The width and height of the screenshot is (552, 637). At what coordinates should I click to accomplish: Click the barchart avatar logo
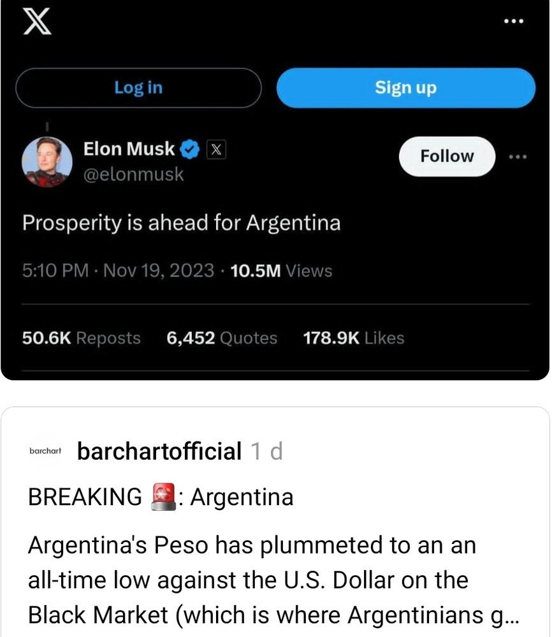(x=45, y=451)
